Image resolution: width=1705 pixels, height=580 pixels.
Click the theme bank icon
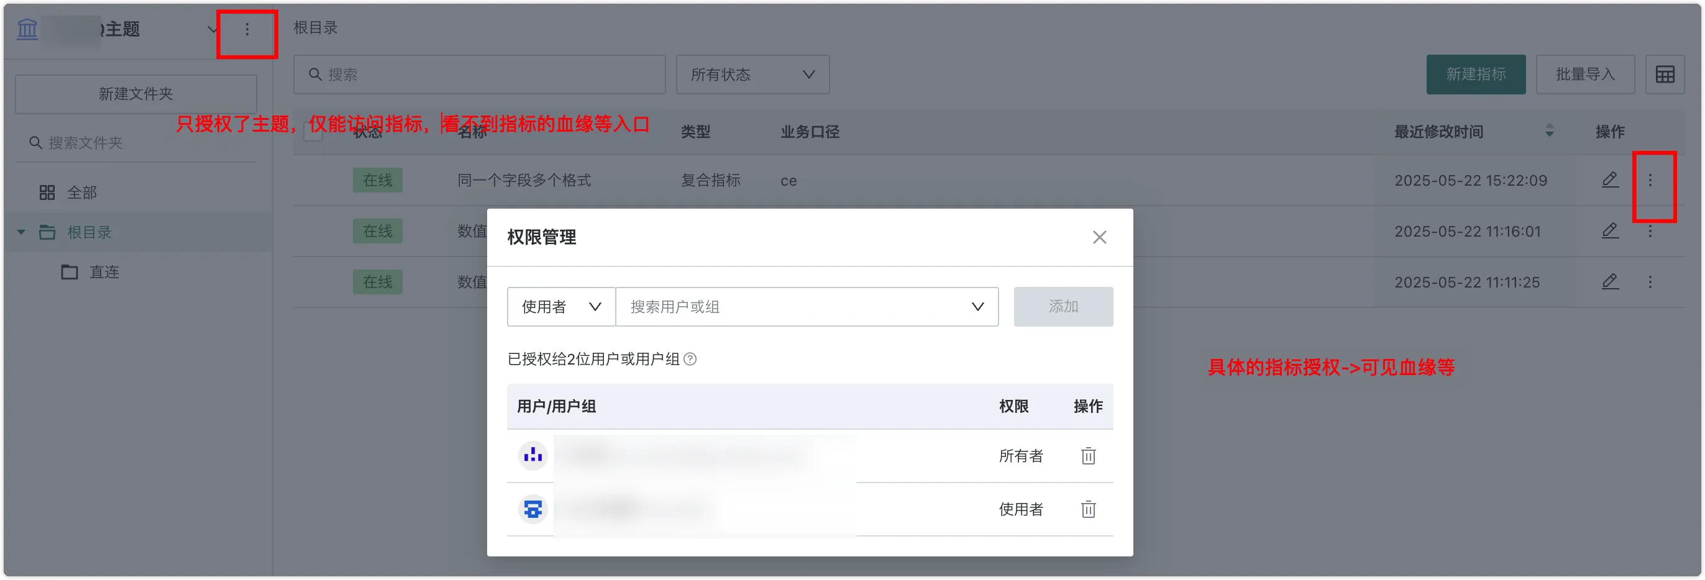tap(27, 29)
